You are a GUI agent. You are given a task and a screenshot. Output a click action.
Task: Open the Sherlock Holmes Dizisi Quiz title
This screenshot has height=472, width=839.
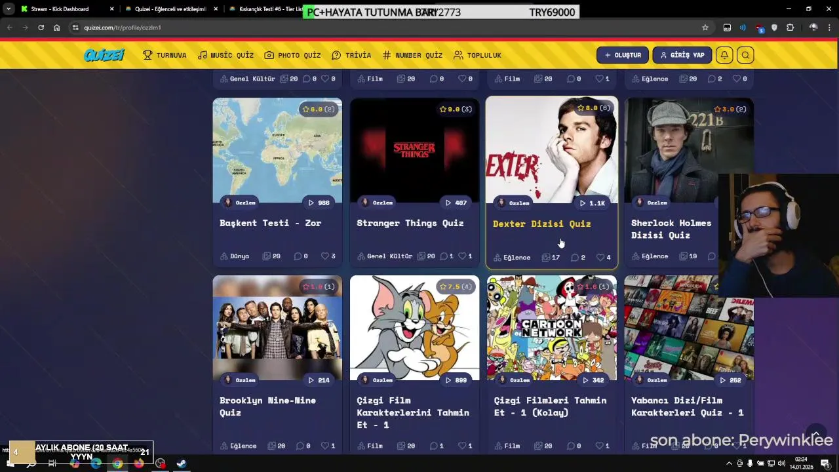coord(671,229)
